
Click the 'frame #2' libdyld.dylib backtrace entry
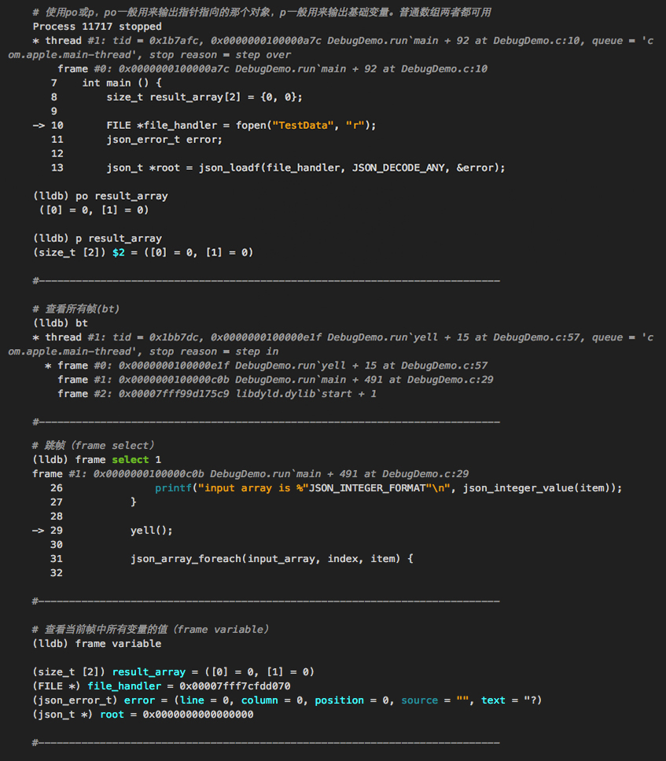[x=216, y=394]
